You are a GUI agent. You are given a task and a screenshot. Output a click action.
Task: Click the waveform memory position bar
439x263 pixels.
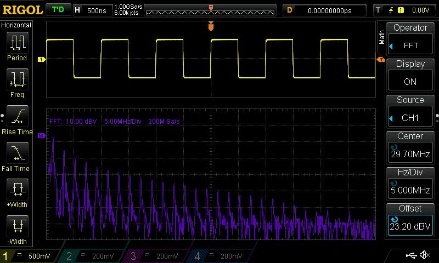pos(211,10)
